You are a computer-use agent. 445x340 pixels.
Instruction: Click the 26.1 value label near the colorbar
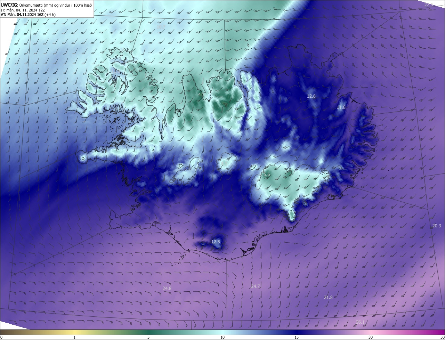coord(361,322)
